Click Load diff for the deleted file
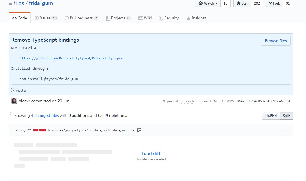The width and height of the screenshot is (306, 181). [151, 154]
